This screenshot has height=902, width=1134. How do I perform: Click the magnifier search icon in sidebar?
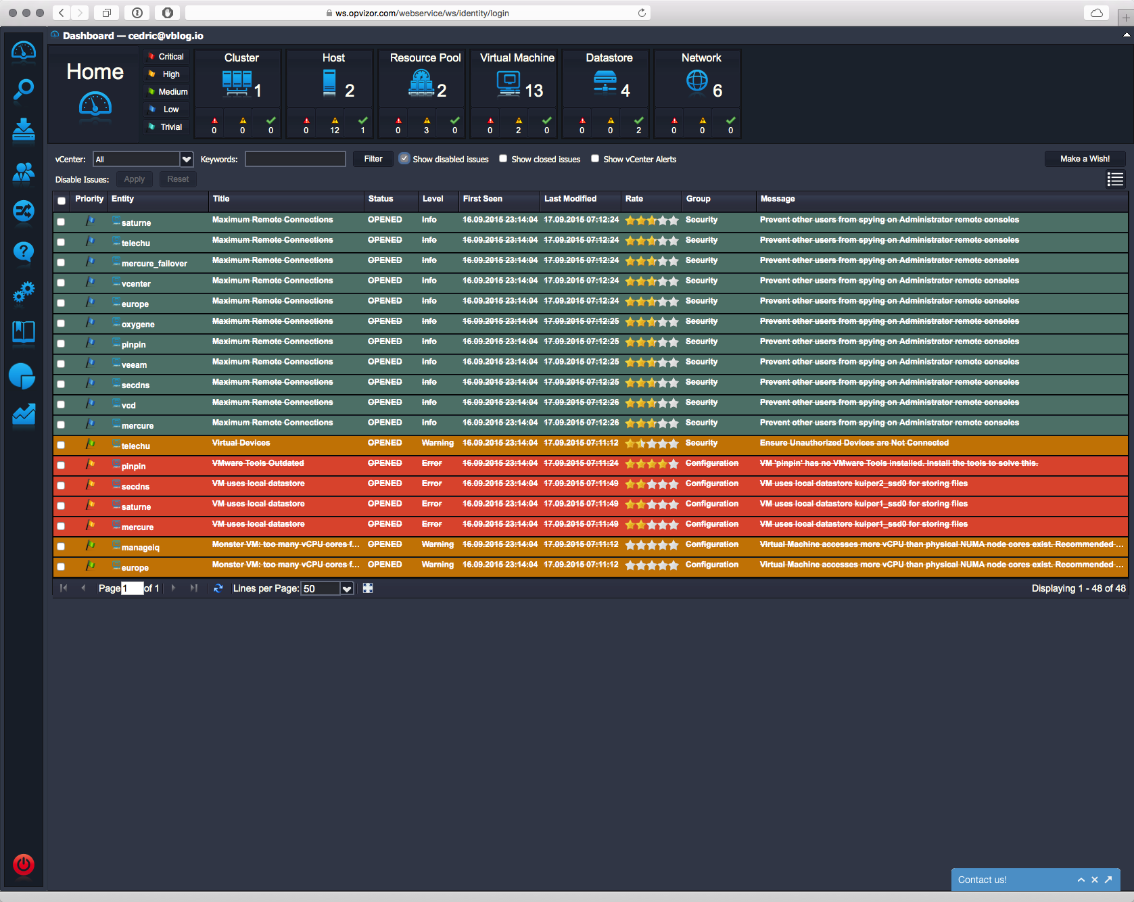(24, 89)
